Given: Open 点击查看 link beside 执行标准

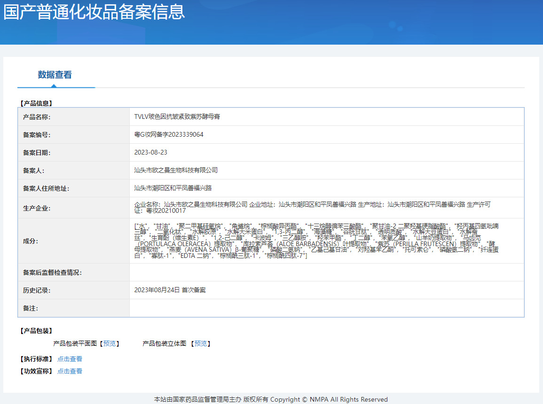Looking at the screenshot, I should [x=70, y=359].
